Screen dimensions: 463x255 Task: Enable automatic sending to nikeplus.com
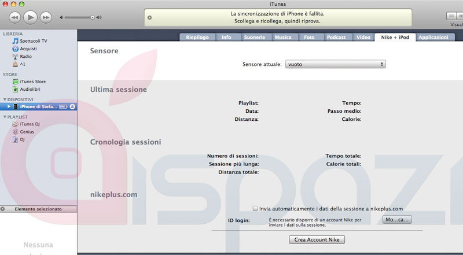tap(255, 208)
